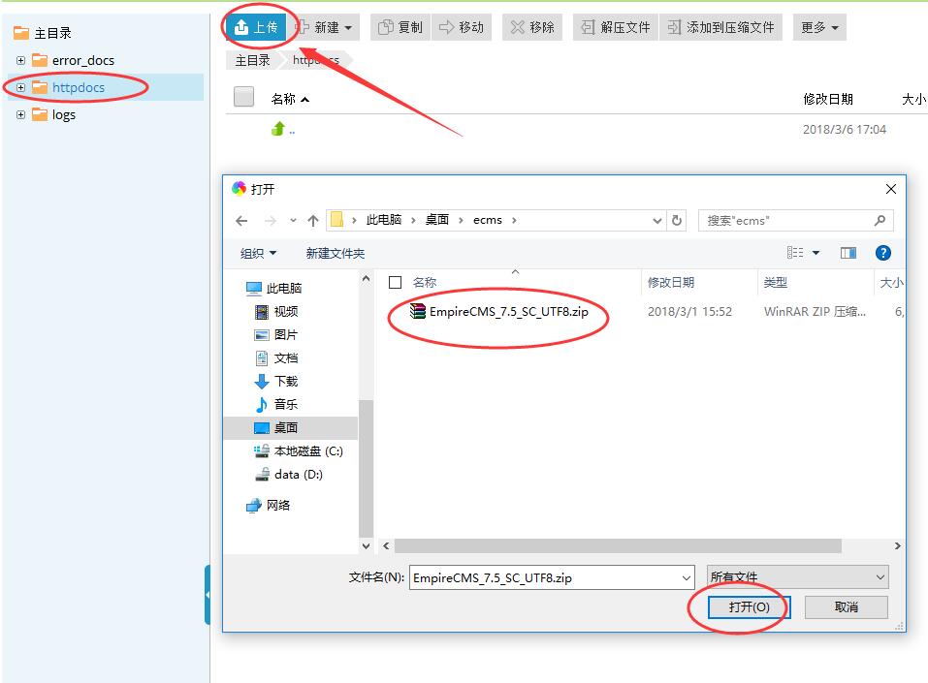
Task: Toggle the preview pane icon
Action: [x=848, y=253]
